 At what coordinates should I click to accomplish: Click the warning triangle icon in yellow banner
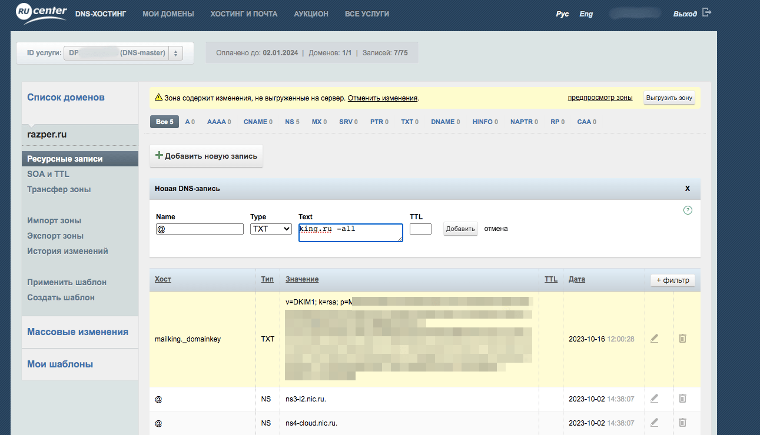pyautogui.click(x=158, y=98)
